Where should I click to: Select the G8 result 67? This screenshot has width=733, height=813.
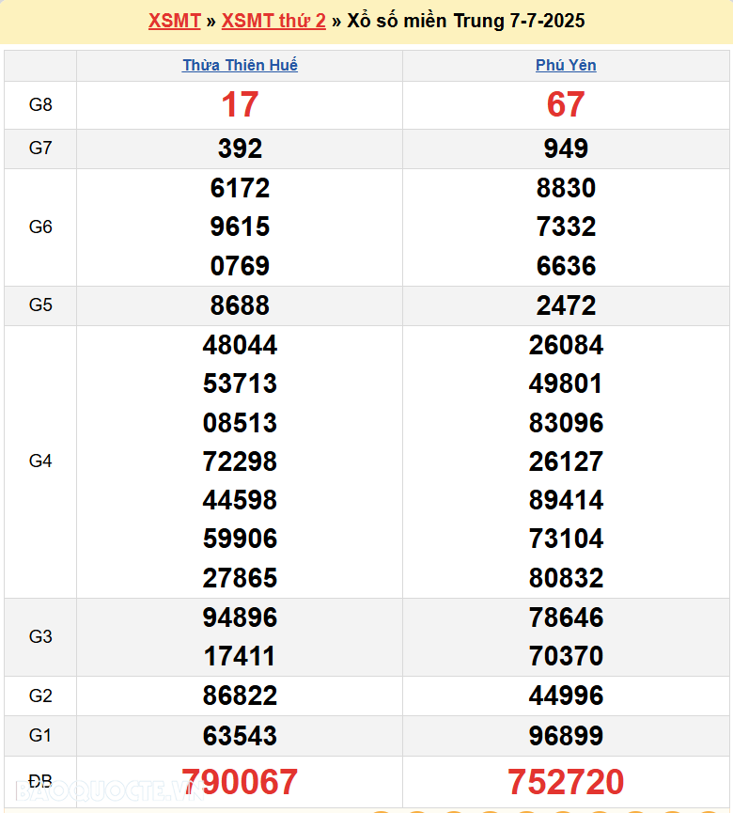point(566,104)
